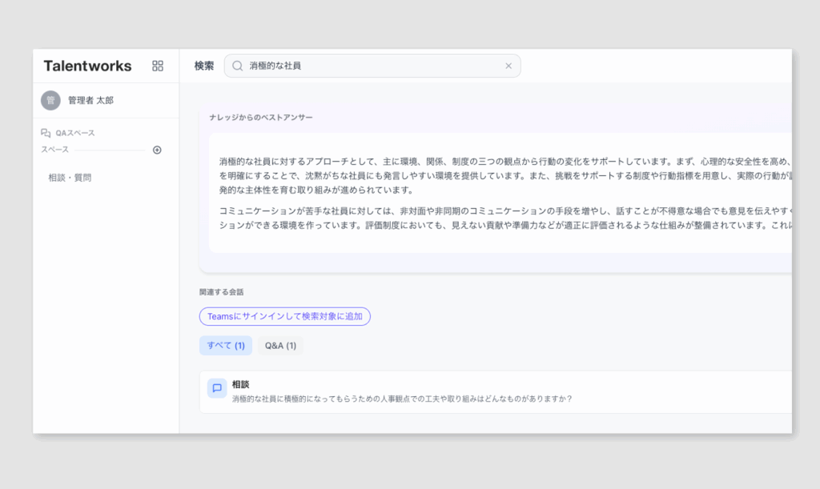Click the ナレッジからのベストアンサー heading

point(261,118)
